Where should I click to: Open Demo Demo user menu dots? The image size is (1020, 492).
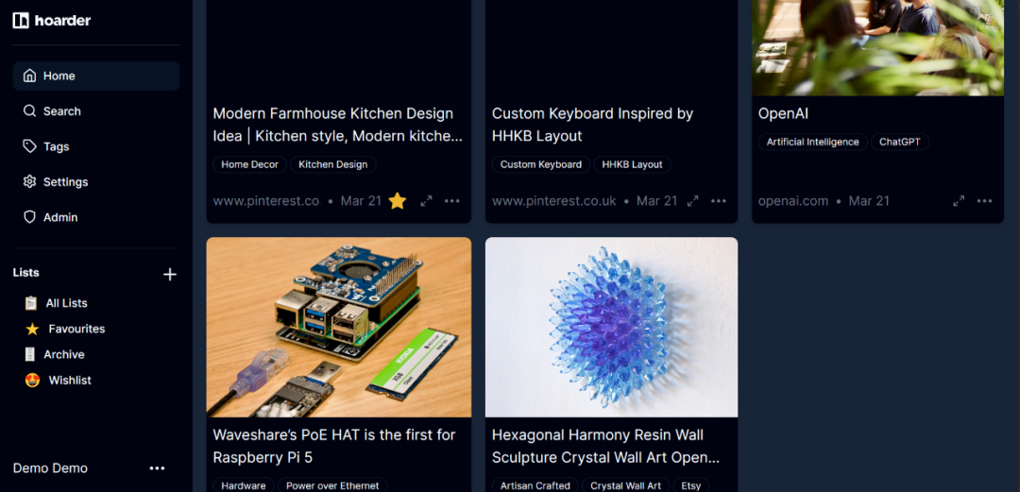(157, 468)
